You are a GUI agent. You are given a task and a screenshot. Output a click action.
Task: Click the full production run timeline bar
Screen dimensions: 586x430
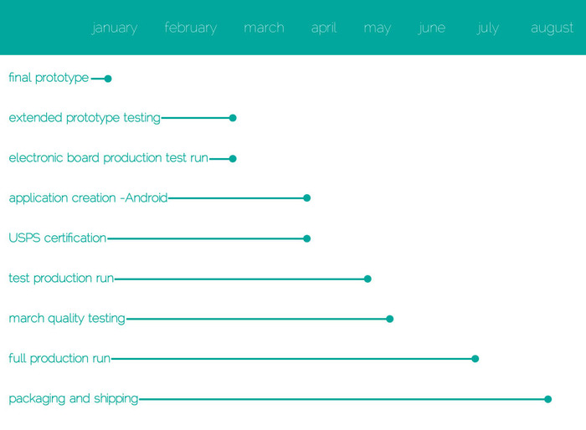pos(291,359)
